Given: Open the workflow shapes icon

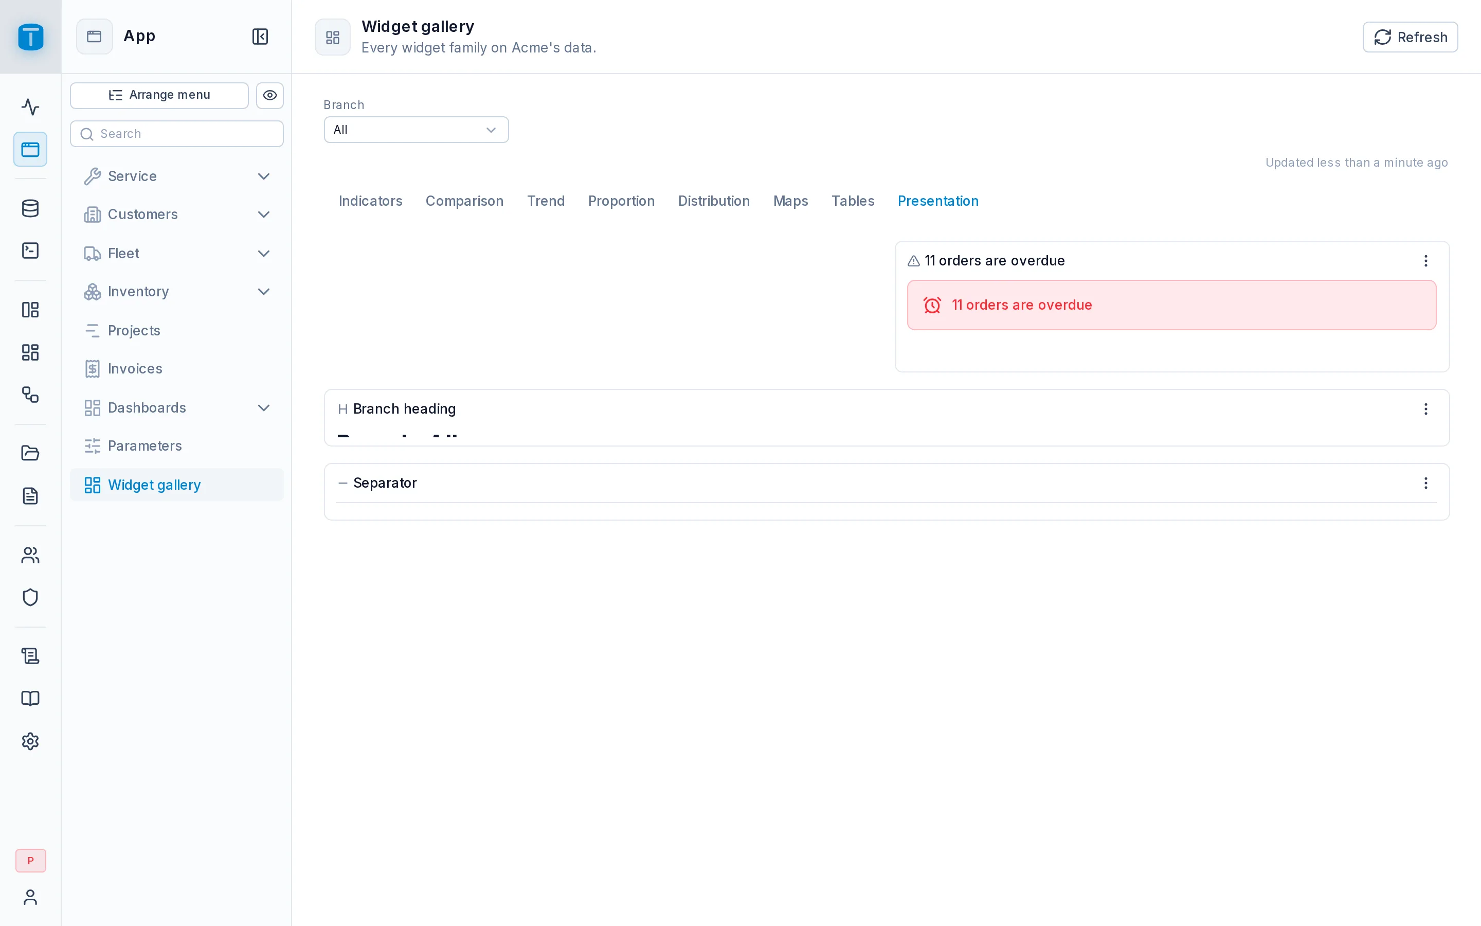Looking at the screenshot, I should point(31,395).
